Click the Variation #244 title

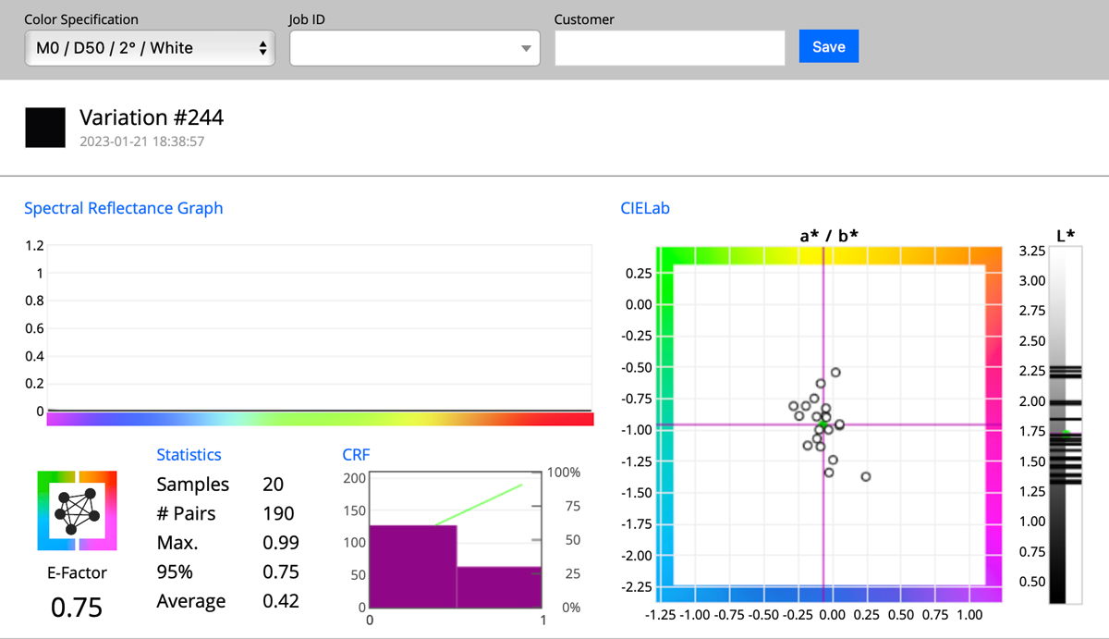[x=152, y=117]
